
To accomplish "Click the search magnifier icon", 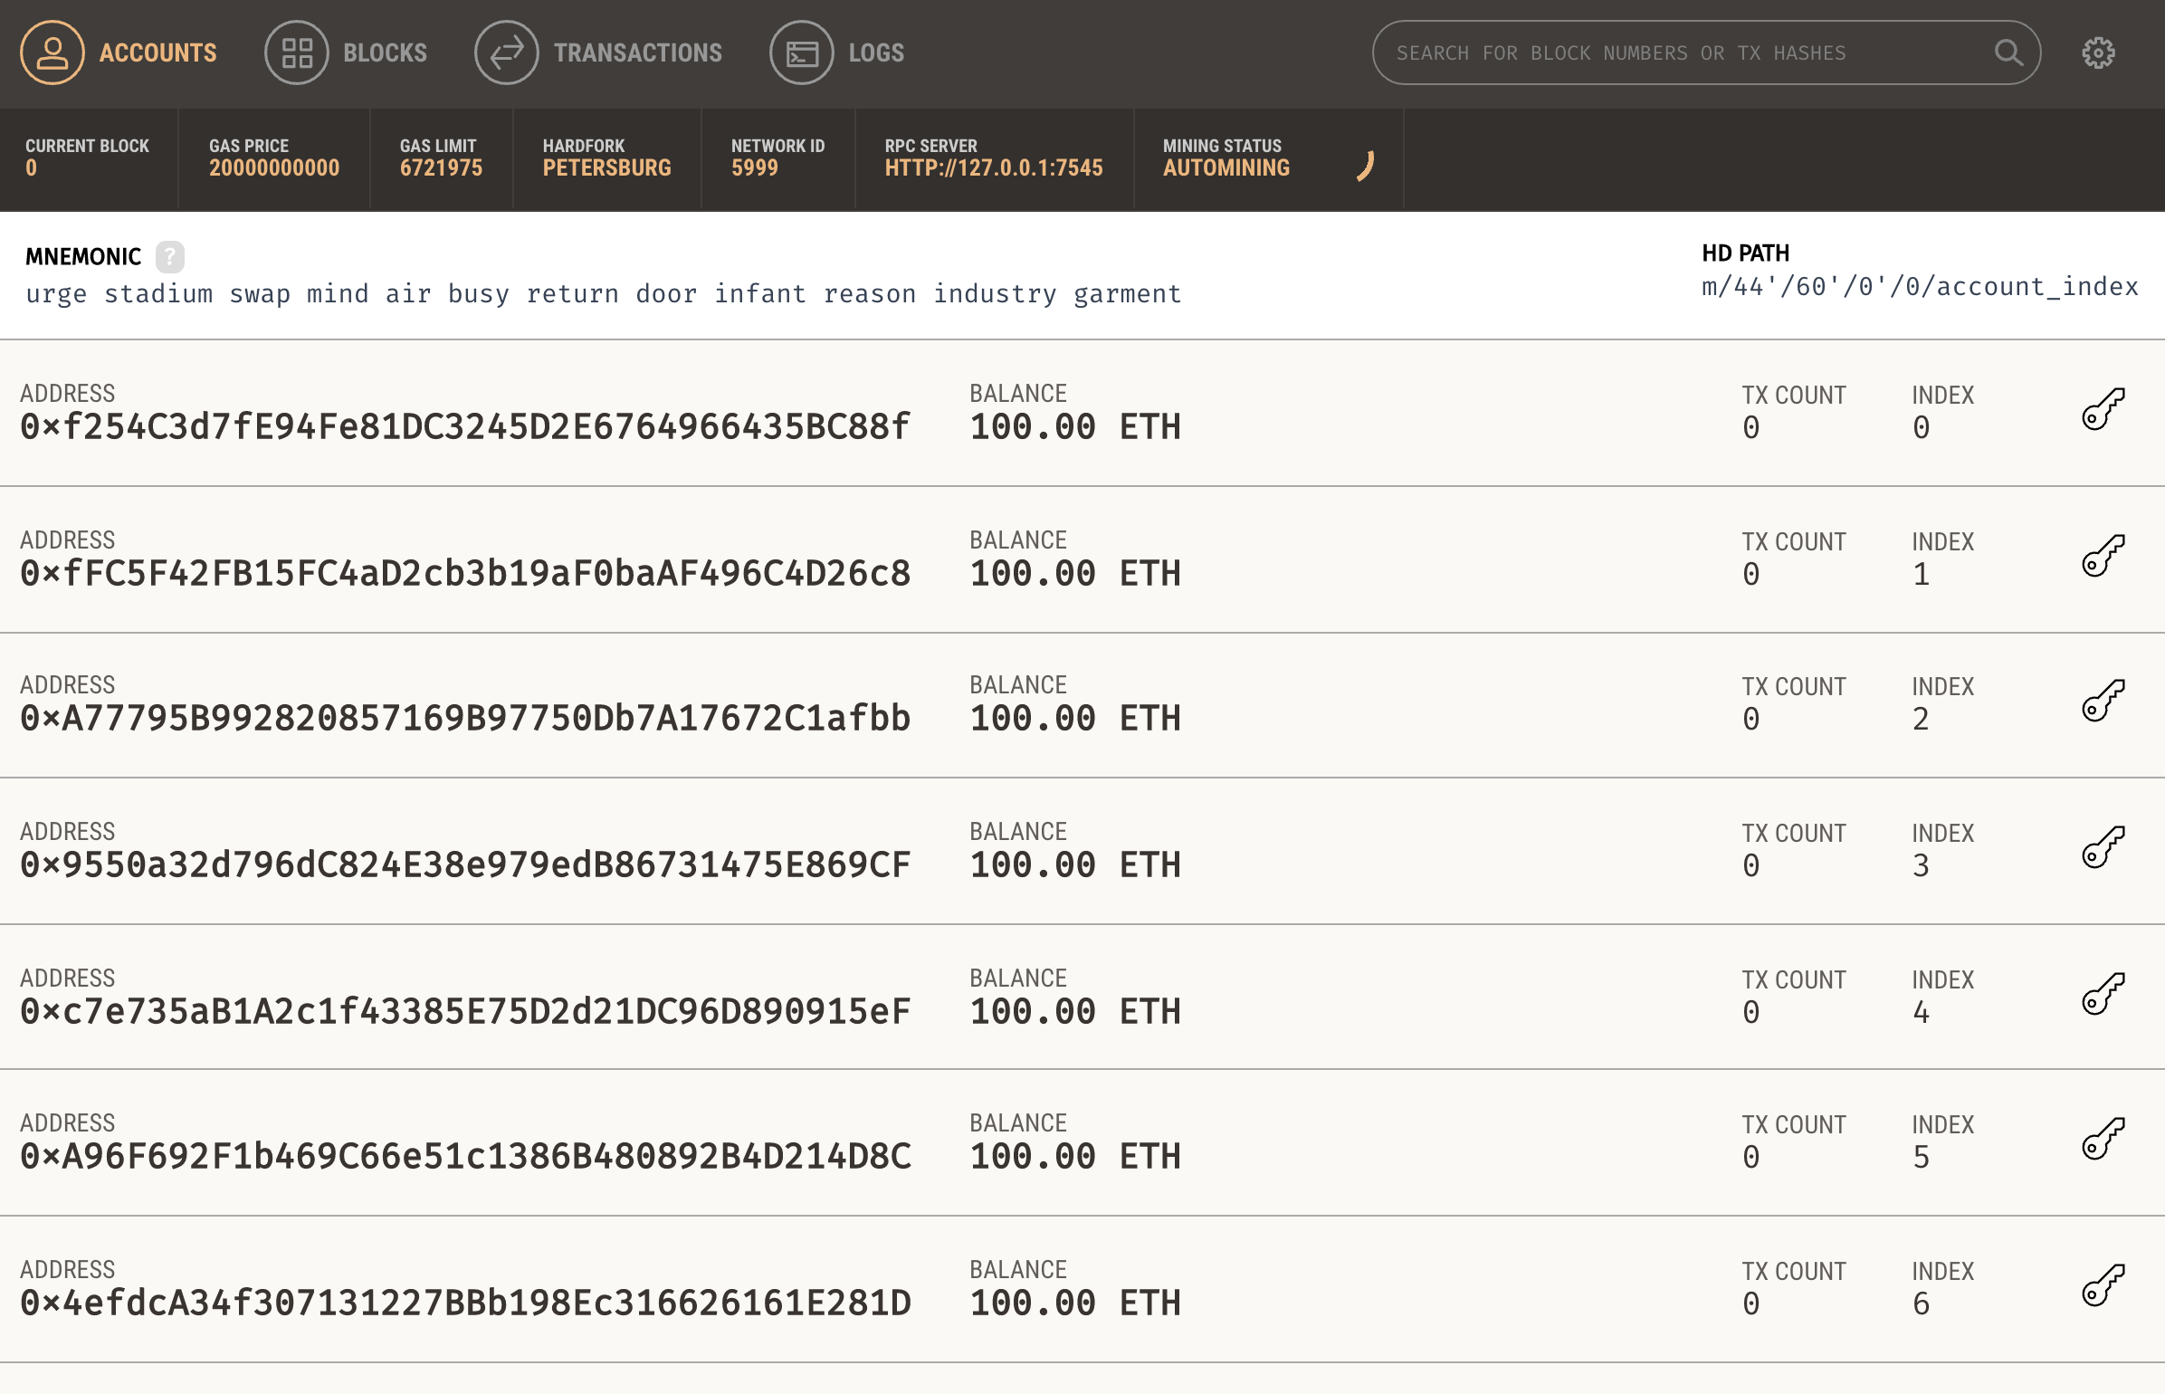I will pos(2008,53).
